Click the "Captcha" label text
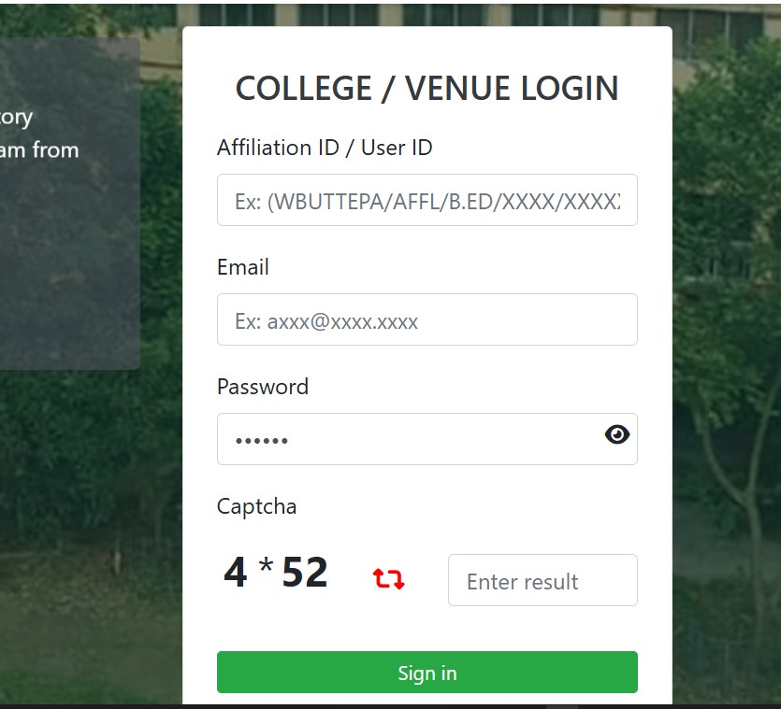781x709 pixels. click(256, 507)
